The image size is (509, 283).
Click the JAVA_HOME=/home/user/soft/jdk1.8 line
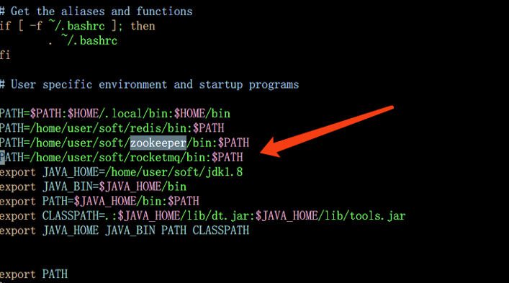pyautogui.click(x=121, y=172)
